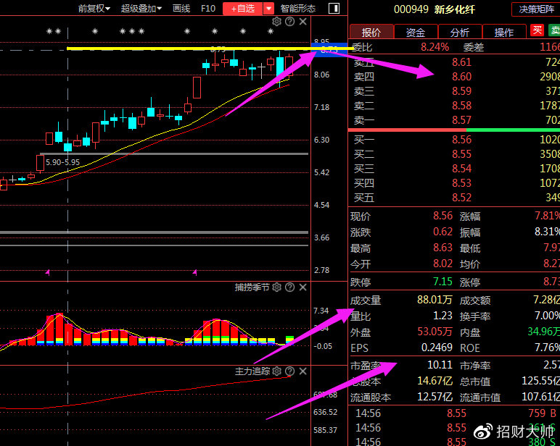
Task: Select the 分析 tab
Action: (x=459, y=32)
